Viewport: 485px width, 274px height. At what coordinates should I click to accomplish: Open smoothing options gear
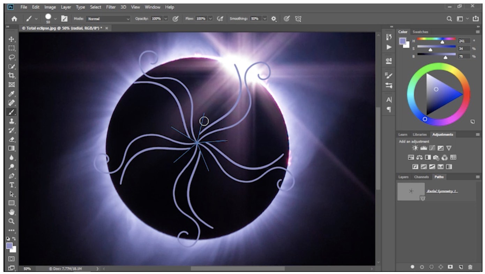274,19
